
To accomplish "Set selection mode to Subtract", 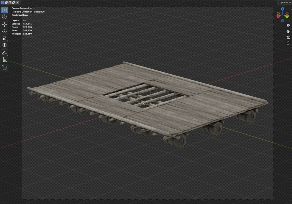I will click(x=10, y=2).
